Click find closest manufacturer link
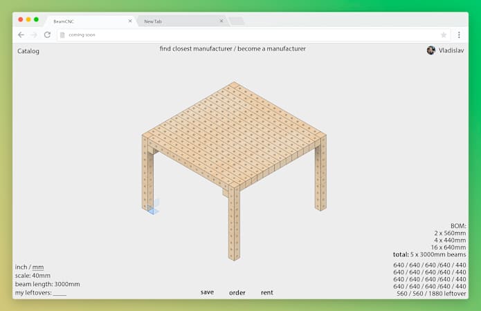 click(x=196, y=49)
